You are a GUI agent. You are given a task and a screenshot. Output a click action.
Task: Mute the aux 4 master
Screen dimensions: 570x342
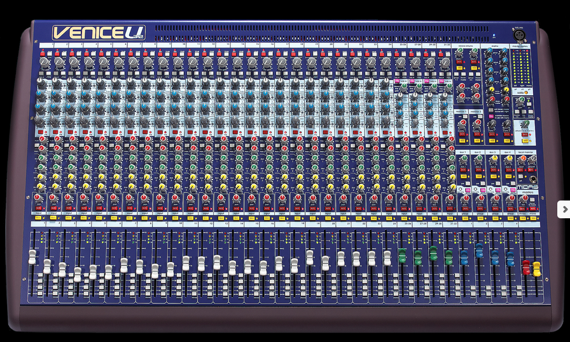tap(509, 169)
